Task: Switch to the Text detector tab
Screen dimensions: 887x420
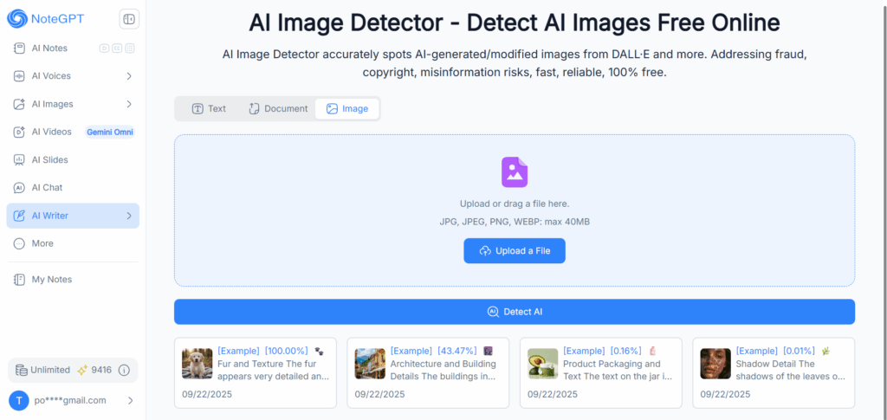Action: click(208, 108)
